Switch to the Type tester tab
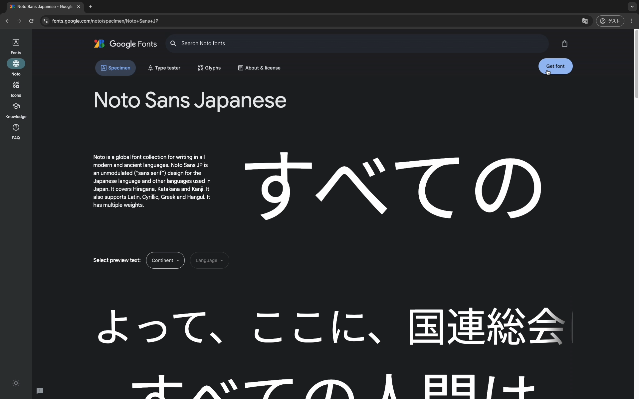Screen dimensions: 639x399 164,68
